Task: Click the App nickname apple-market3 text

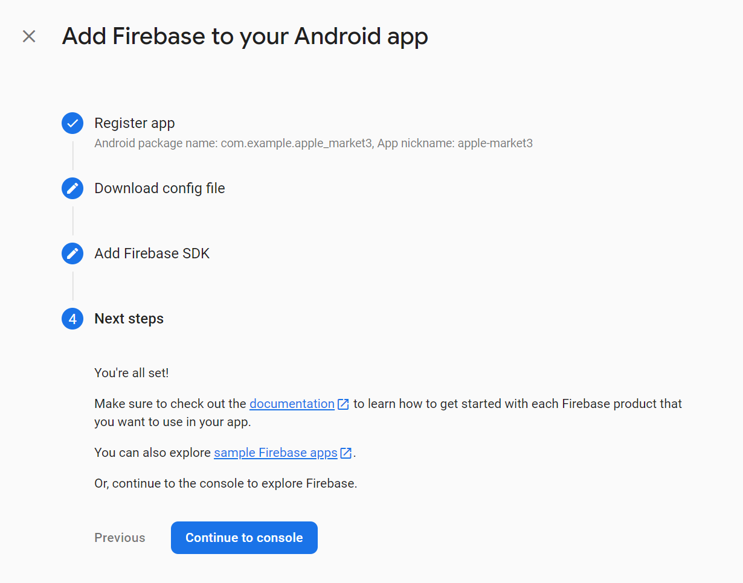Action: tap(455, 144)
